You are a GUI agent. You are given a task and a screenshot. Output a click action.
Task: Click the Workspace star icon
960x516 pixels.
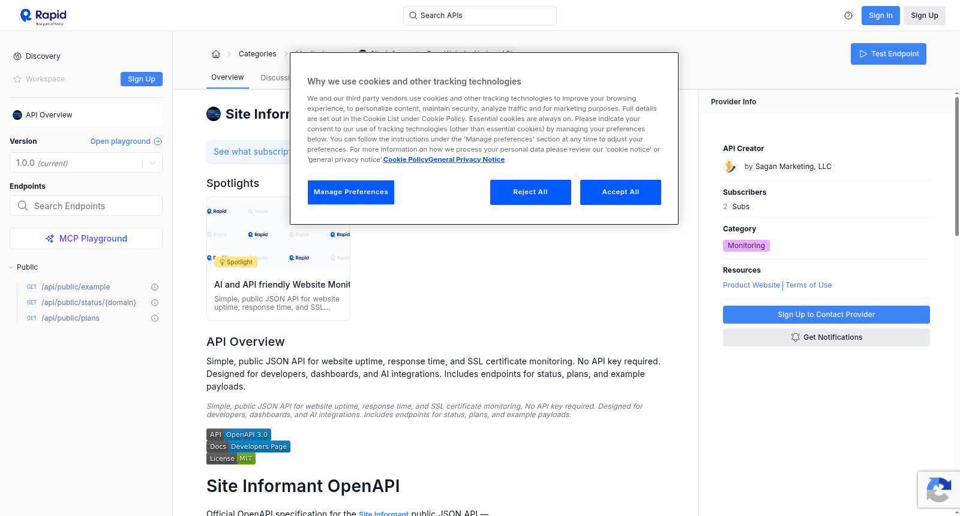(x=17, y=79)
